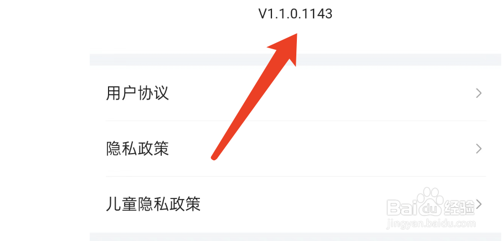Tap the blank space in the 用户协议 row
Screen dimensions: 504x241
click(x=321, y=93)
